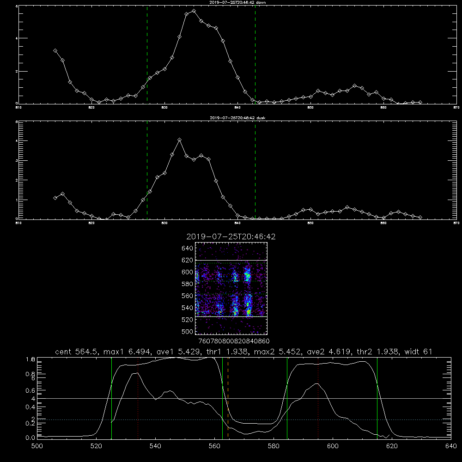The height and width of the screenshot is (462, 462).
Task: Click dusk plot x-axis label 810
Action: (18, 223)
